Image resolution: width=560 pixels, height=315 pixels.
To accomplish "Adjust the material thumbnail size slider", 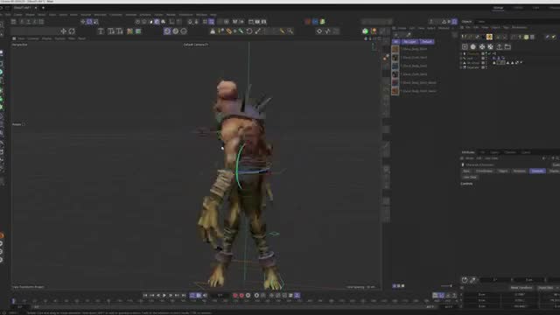I will tap(446, 286).
